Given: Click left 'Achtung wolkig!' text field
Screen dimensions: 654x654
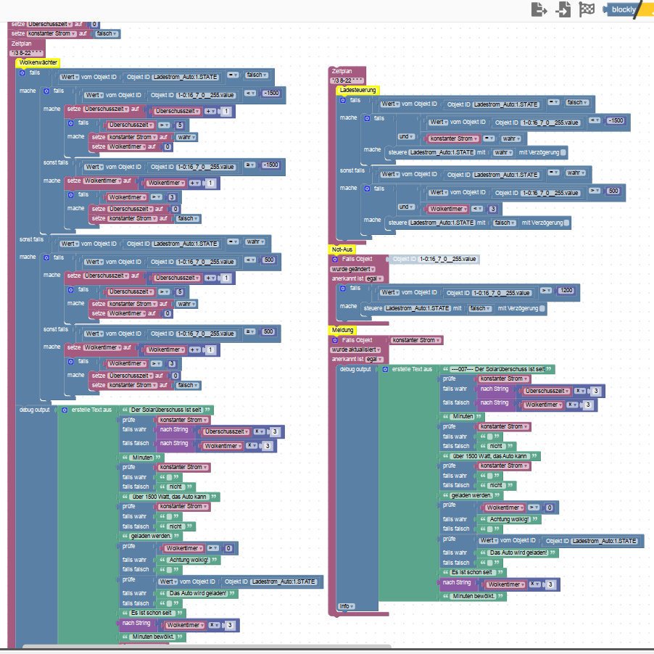Looking at the screenshot, I should tap(189, 560).
